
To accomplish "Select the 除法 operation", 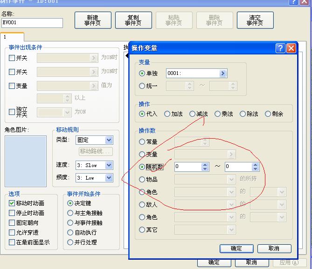I will [243, 114].
